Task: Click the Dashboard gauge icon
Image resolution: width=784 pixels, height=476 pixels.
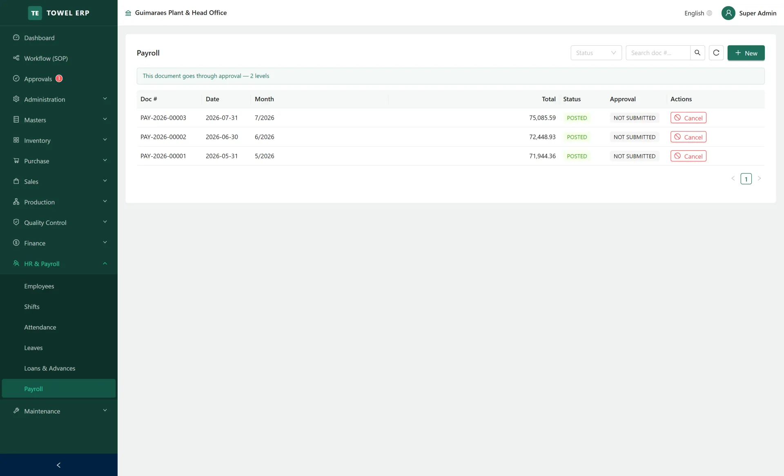Action: 16,38
